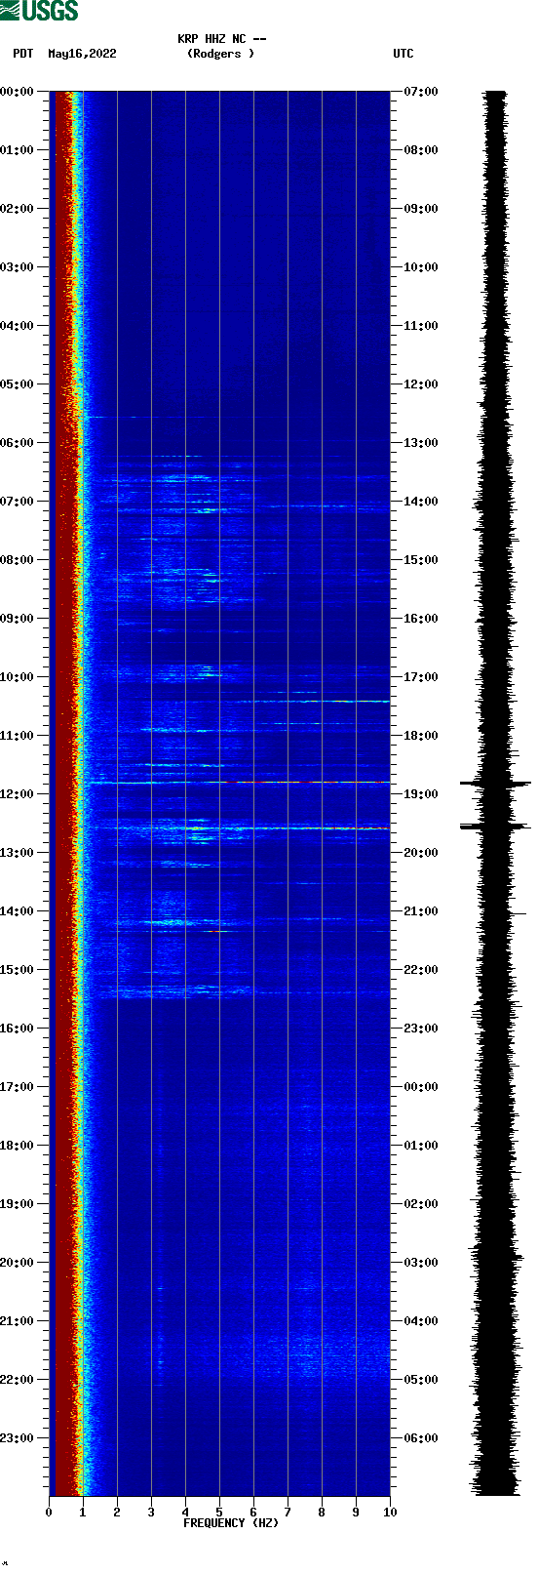This screenshot has width=538, height=1574.
Task: Click the 10:00 UTC time label
Action: tap(421, 267)
